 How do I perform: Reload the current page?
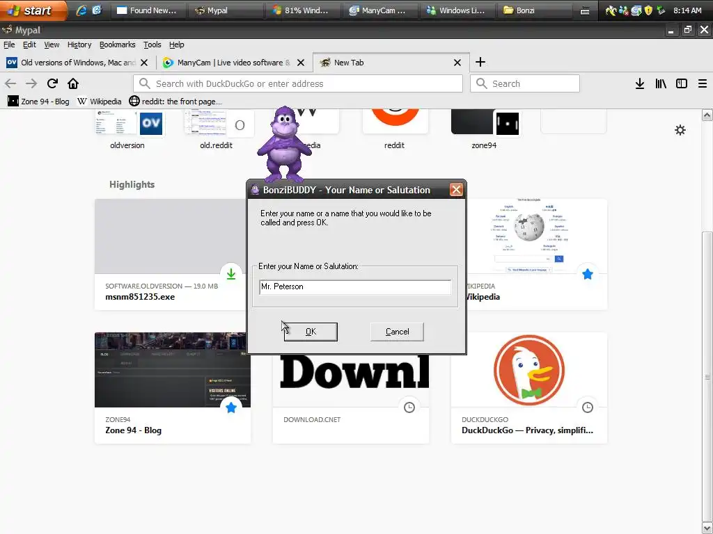[52, 83]
